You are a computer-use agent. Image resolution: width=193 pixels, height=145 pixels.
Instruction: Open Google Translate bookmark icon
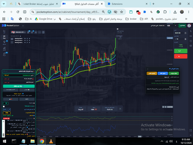click(x=12, y=19)
